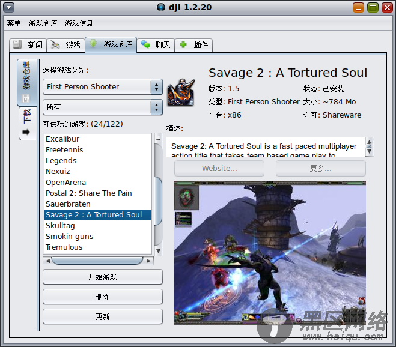Viewport: 396px width, 347px height.
Task: Open the window menu arrow in title bar
Action: point(8,7)
